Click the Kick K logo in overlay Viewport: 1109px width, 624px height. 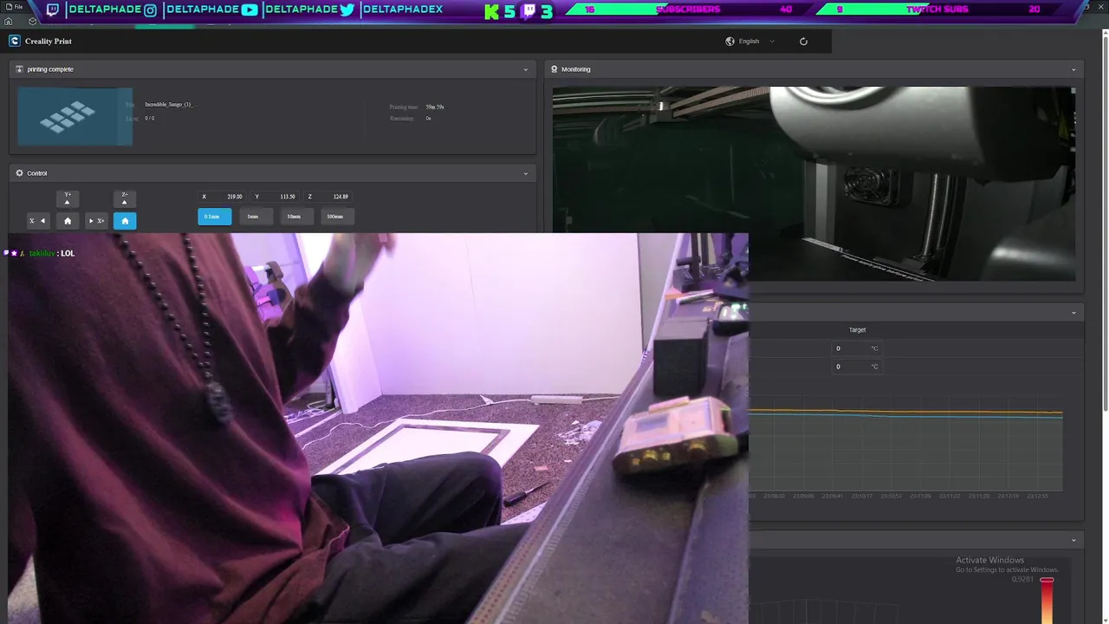492,11
